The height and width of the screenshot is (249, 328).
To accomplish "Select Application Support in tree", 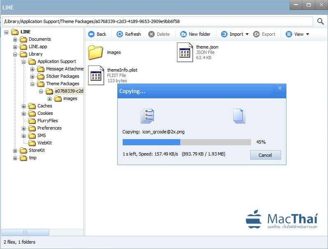I will 57,61.
